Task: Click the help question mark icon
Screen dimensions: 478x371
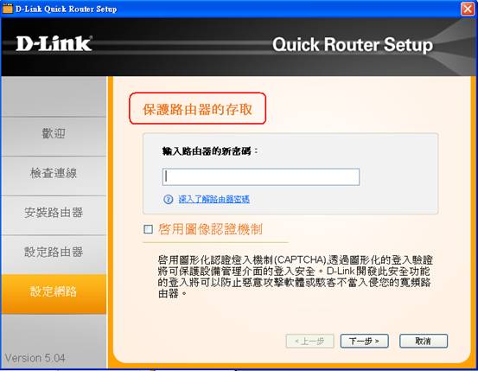Action: pyautogui.click(x=168, y=199)
